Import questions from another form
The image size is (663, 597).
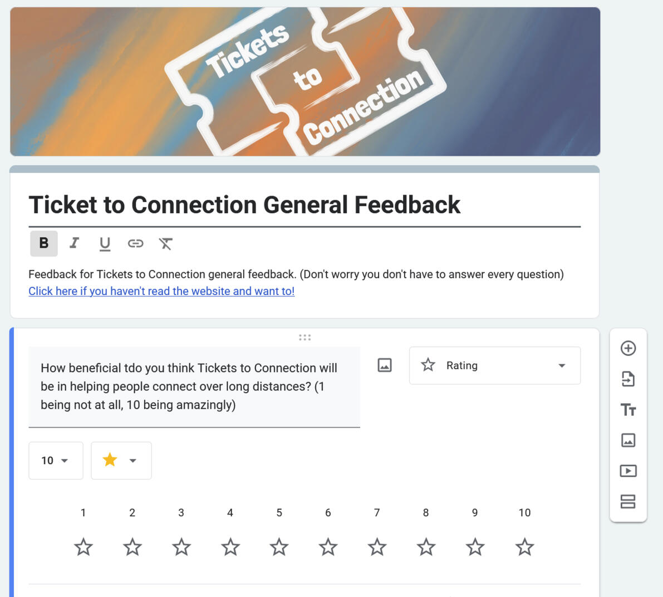coord(628,379)
